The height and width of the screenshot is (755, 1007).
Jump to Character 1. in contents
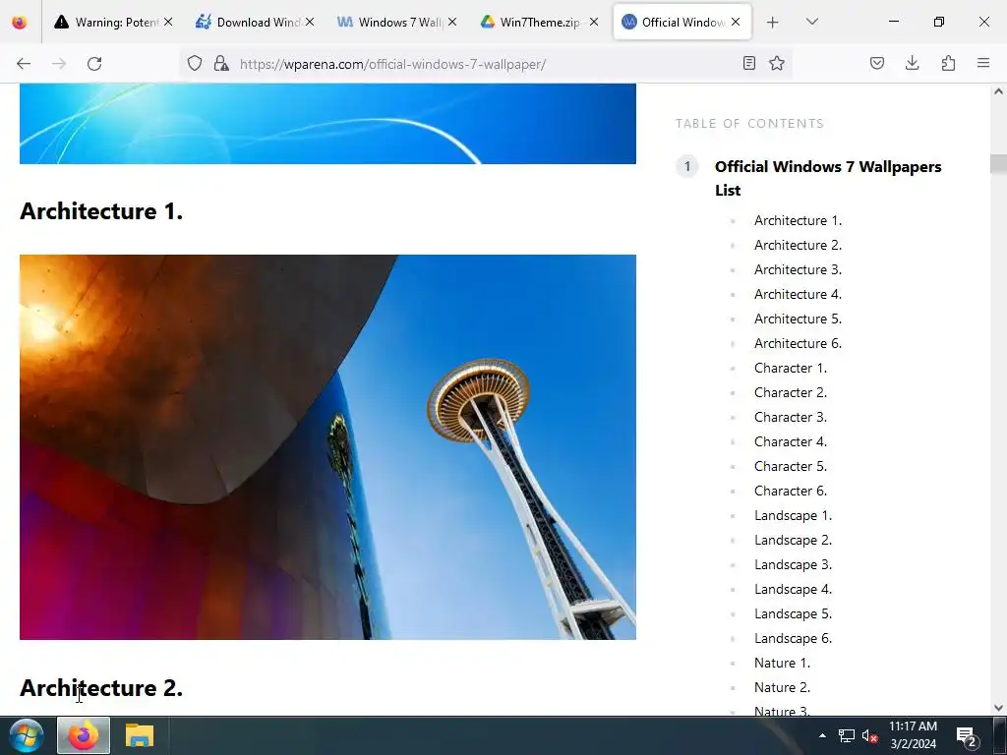tap(791, 368)
